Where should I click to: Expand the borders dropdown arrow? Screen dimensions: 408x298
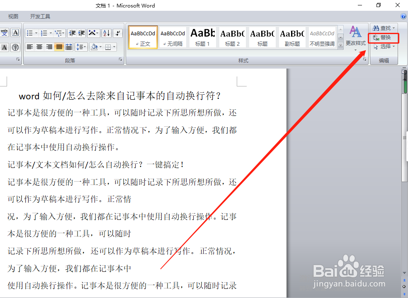click(115, 47)
